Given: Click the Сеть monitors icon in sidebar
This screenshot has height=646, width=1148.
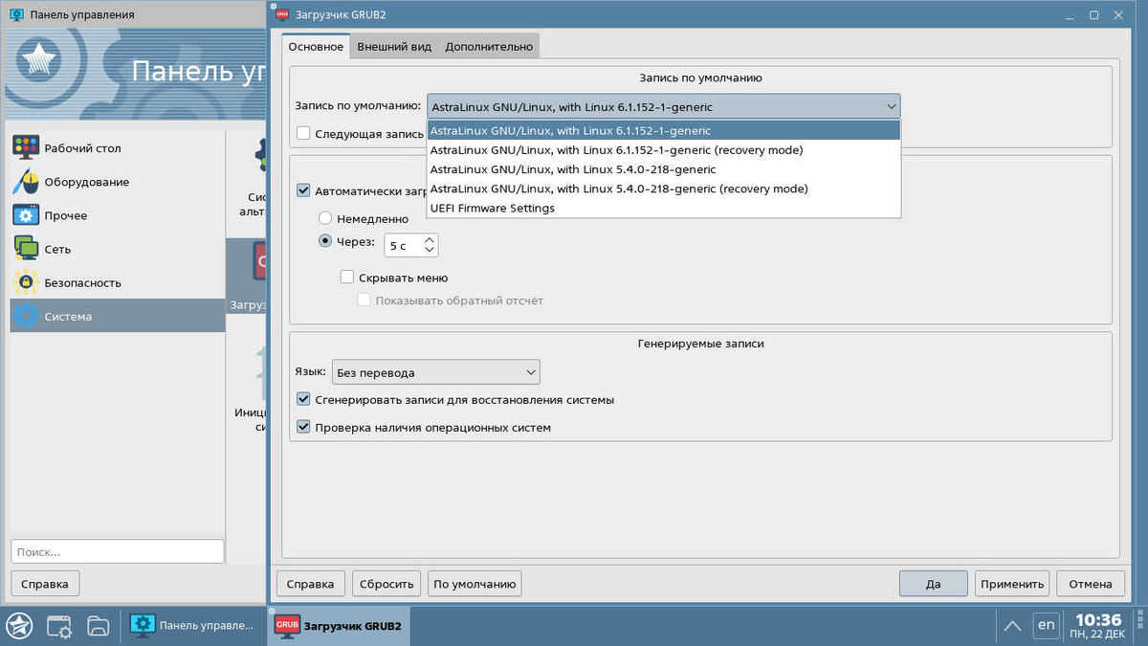Looking at the screenshot, I should coord(25,249).
